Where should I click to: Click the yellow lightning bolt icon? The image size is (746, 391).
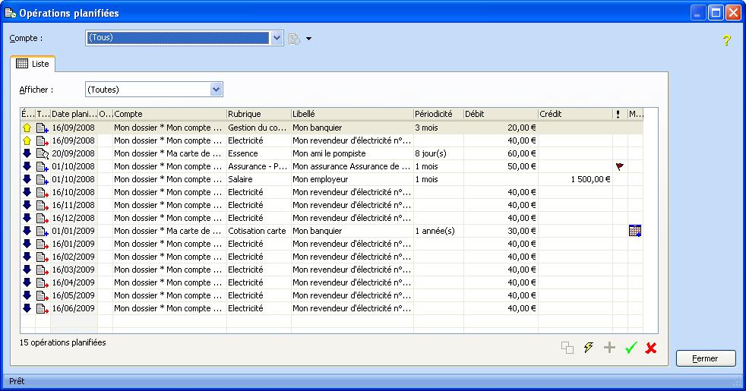pos(589,348)
